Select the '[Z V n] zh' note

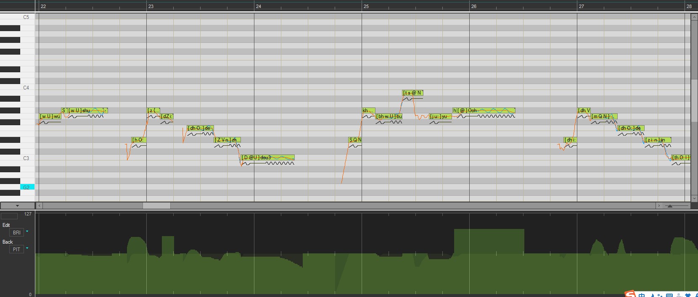[227, 140]
